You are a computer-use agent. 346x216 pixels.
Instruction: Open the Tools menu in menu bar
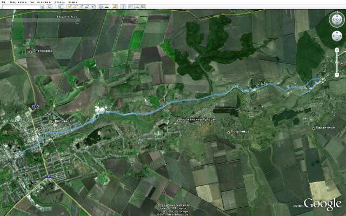[44, 2]
